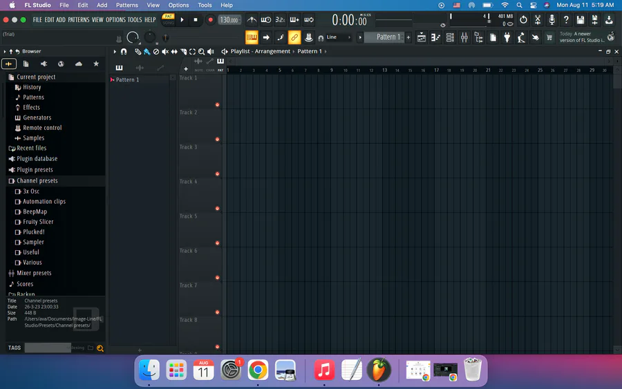Open the Channel rack view button

click(x=450, y=37)
